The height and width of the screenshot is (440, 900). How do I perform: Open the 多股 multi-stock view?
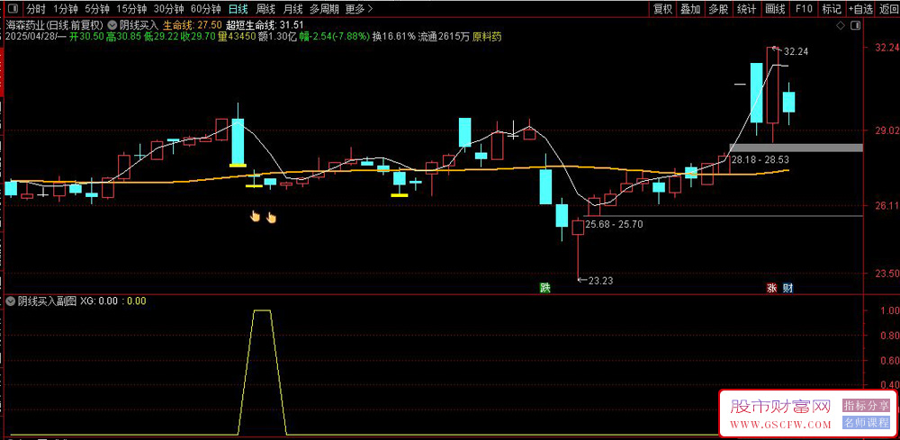718,9
